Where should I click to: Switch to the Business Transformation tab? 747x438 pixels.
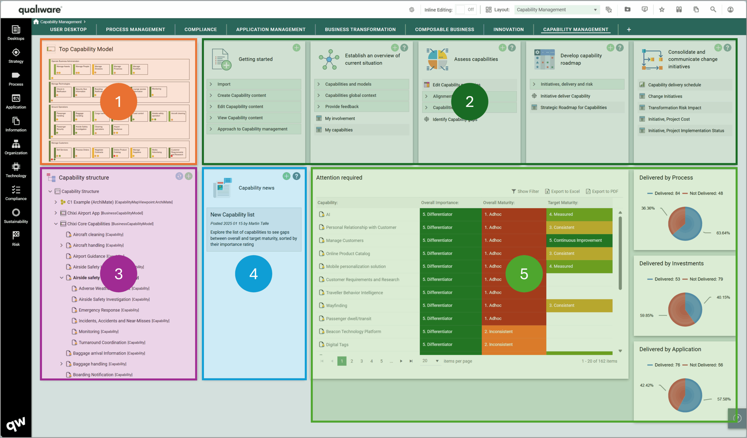(x=360, y=29)
